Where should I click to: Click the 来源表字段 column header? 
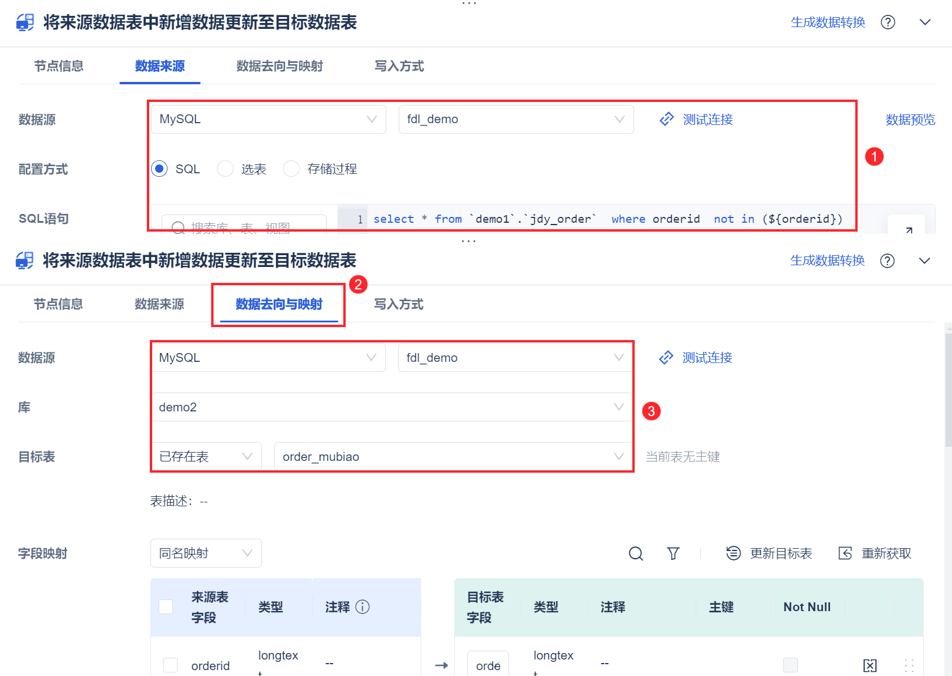pyautogui.click(x=209, y=607)
